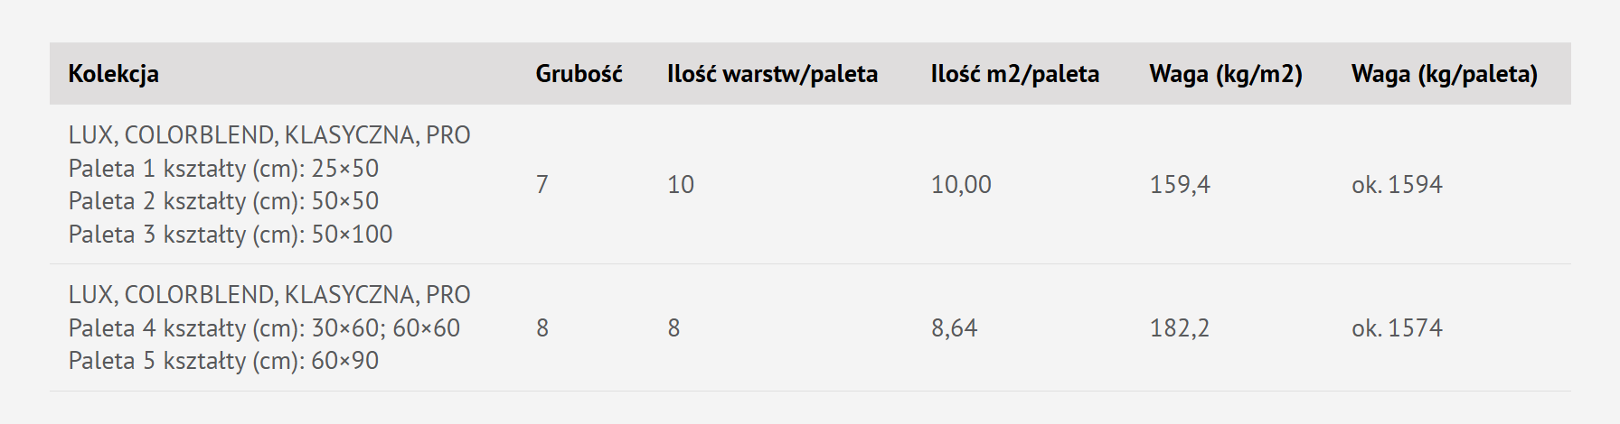Select the 159,4 weight value
This screenshot has width=1620, height=424.
[1179, 185]
